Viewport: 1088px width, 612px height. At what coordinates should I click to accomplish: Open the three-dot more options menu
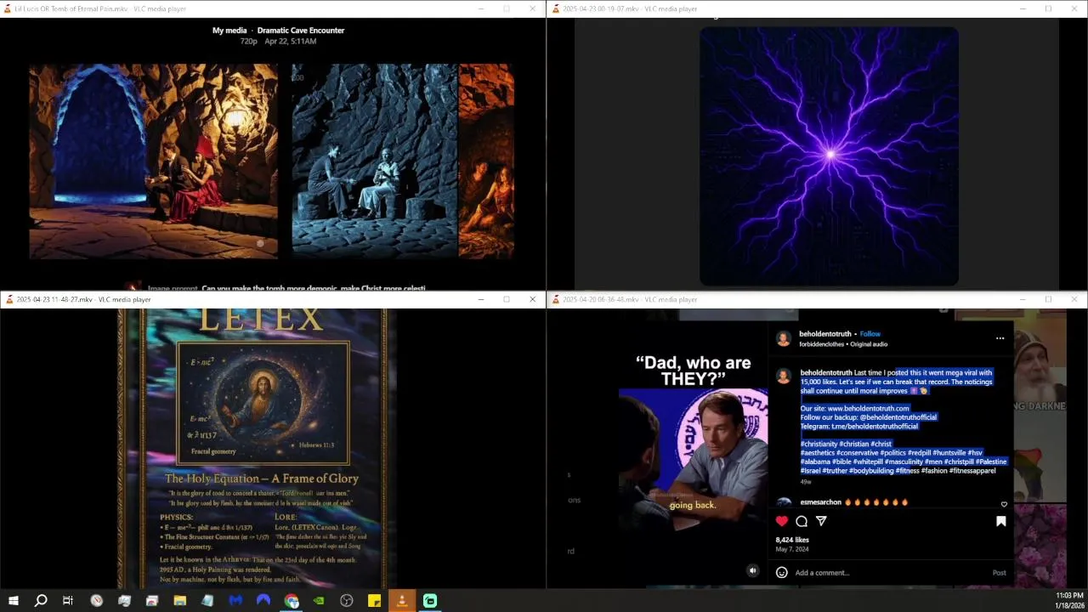tap(1000, 338)
